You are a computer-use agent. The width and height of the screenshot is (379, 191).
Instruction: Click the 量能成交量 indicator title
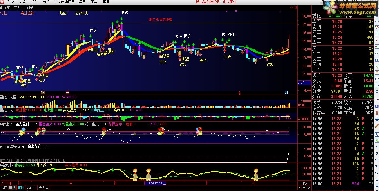pos(8,97)
